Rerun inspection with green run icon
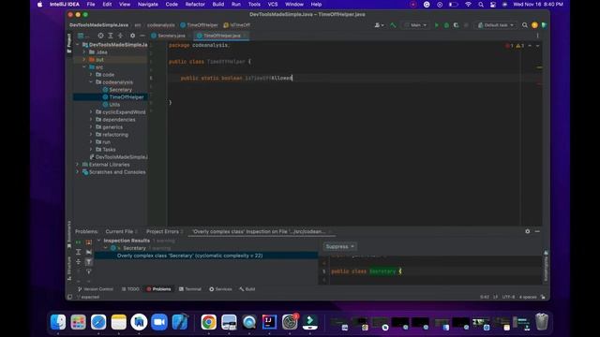 point(78,242)
